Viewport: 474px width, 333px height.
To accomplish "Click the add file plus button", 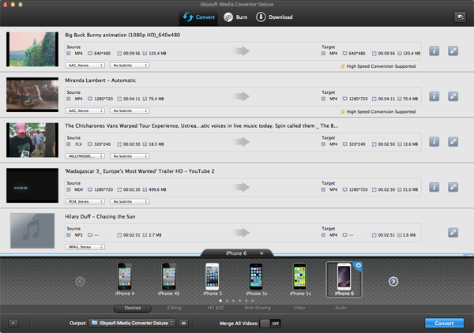I will click(x=13, y=323).
